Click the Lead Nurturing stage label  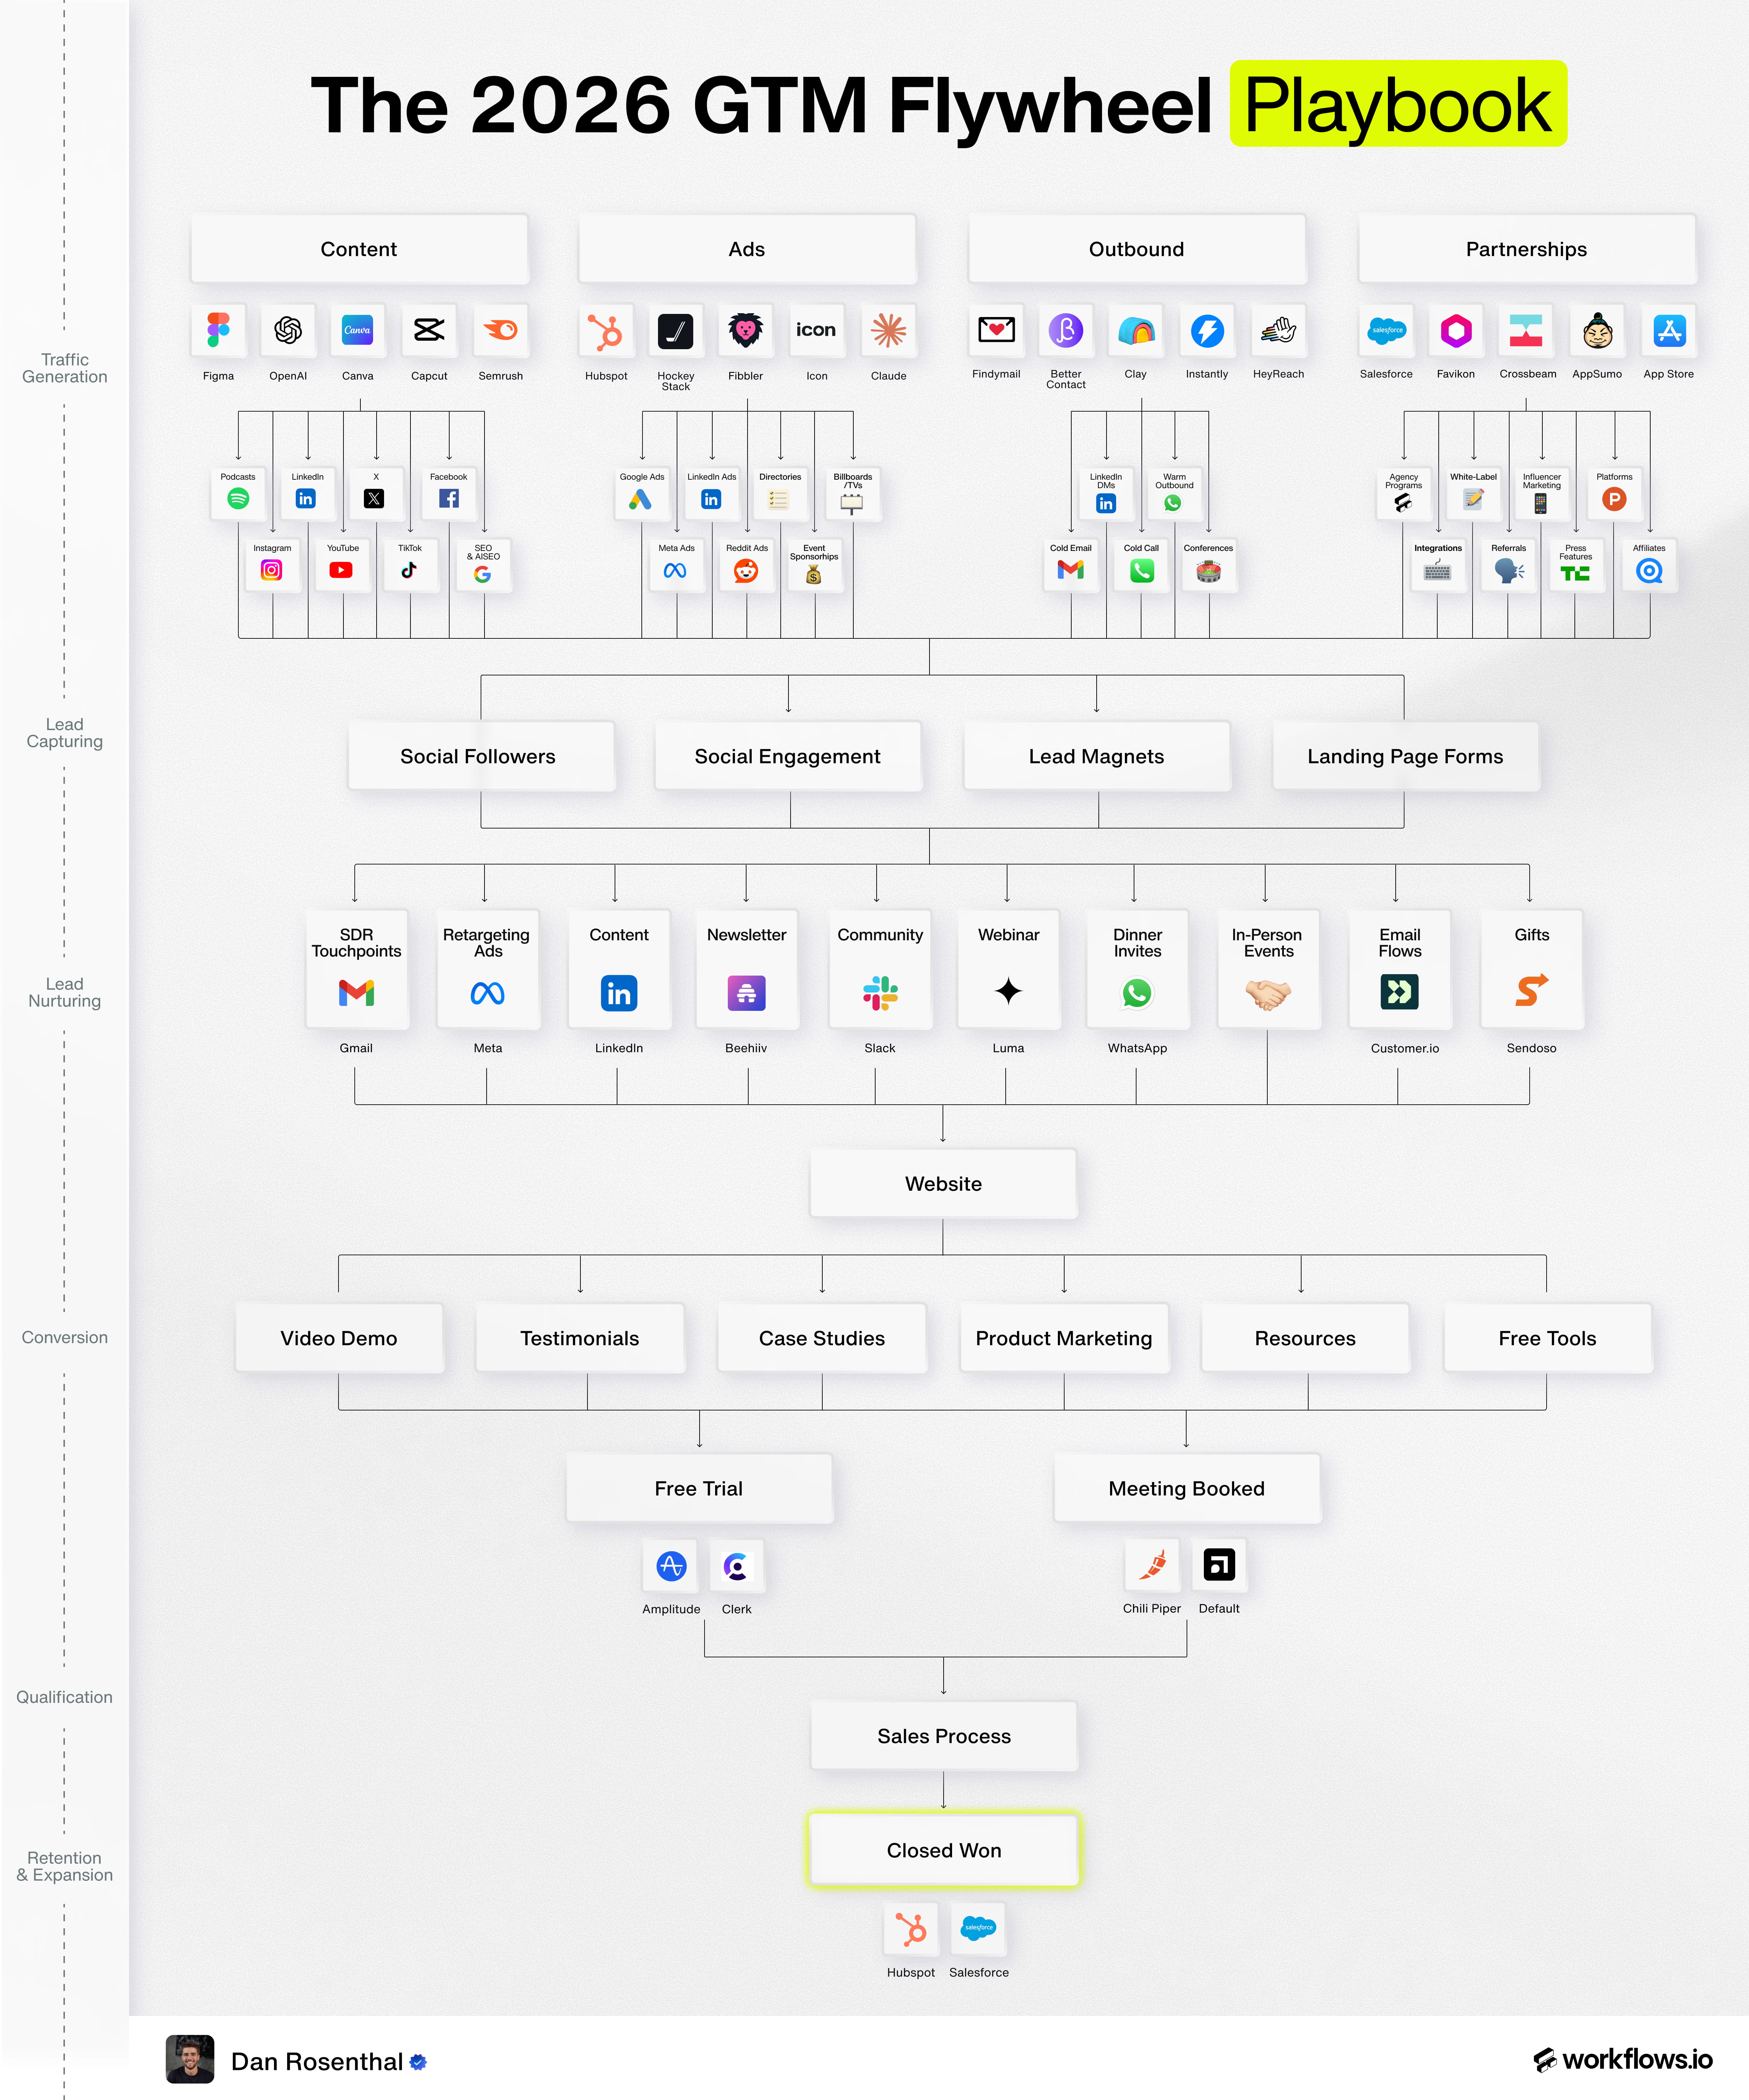pos(65,992)
